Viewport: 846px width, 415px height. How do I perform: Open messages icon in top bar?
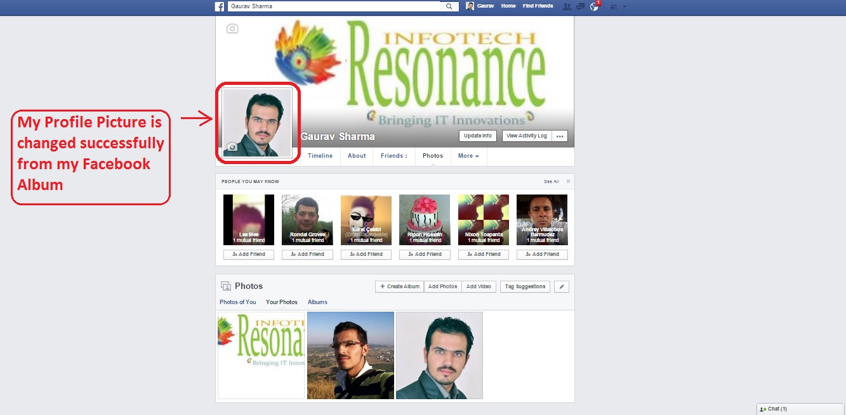coord(581,6)
